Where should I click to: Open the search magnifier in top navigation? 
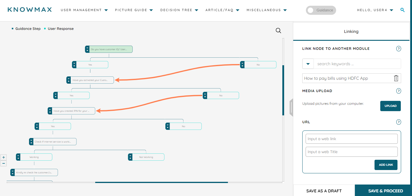[x=402, y=10]
